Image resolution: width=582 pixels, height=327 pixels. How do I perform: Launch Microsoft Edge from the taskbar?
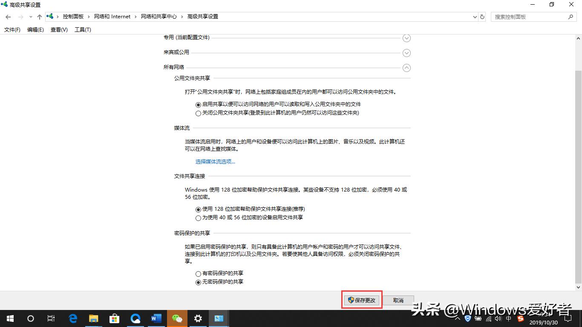click(72, 318)
